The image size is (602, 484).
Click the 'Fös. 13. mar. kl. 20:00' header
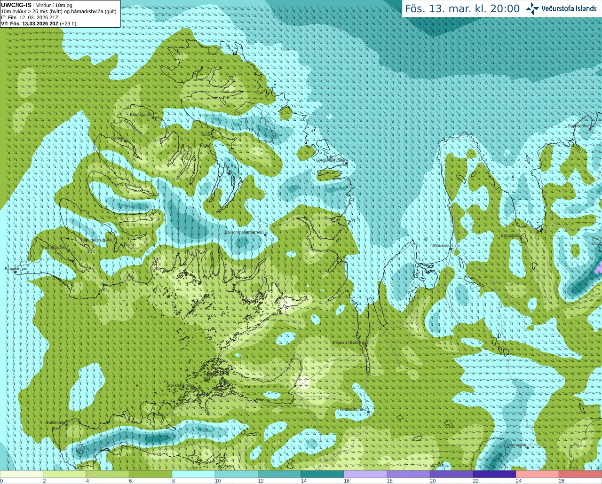(462, 8)
